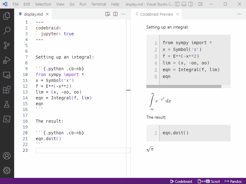This screenshot has height=184, width=246.
Task: Click line number 5 in preview code
Action: point(156,70)
